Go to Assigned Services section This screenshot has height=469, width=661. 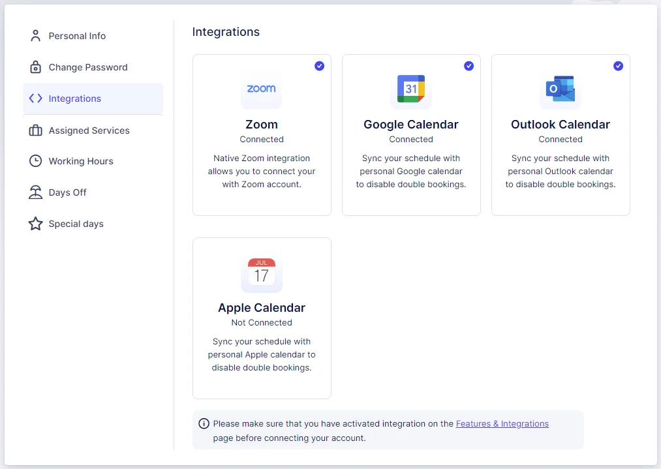point(89,130)
